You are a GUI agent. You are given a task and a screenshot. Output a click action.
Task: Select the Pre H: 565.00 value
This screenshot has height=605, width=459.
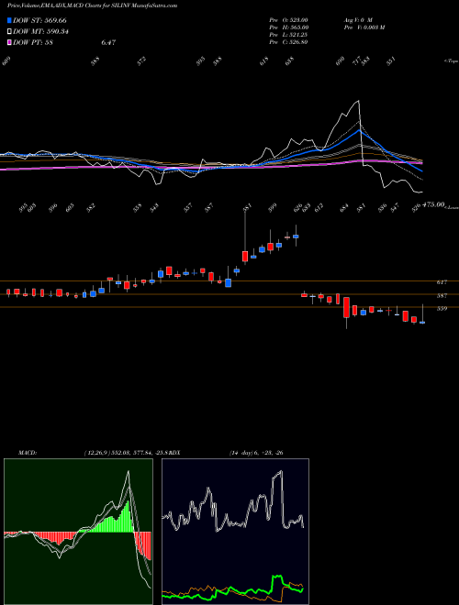tap(288, 27)
